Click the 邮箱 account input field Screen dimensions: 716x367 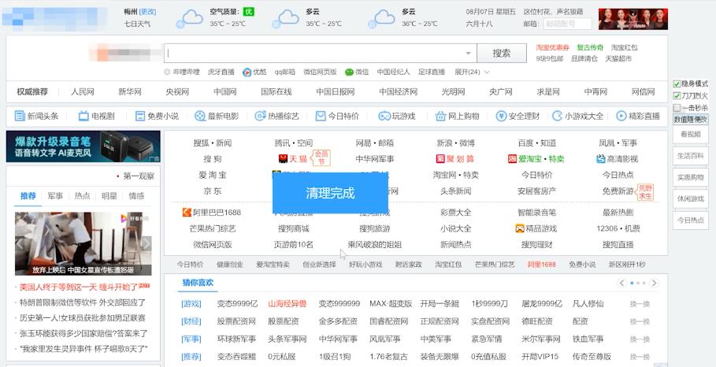coord(568,24)
